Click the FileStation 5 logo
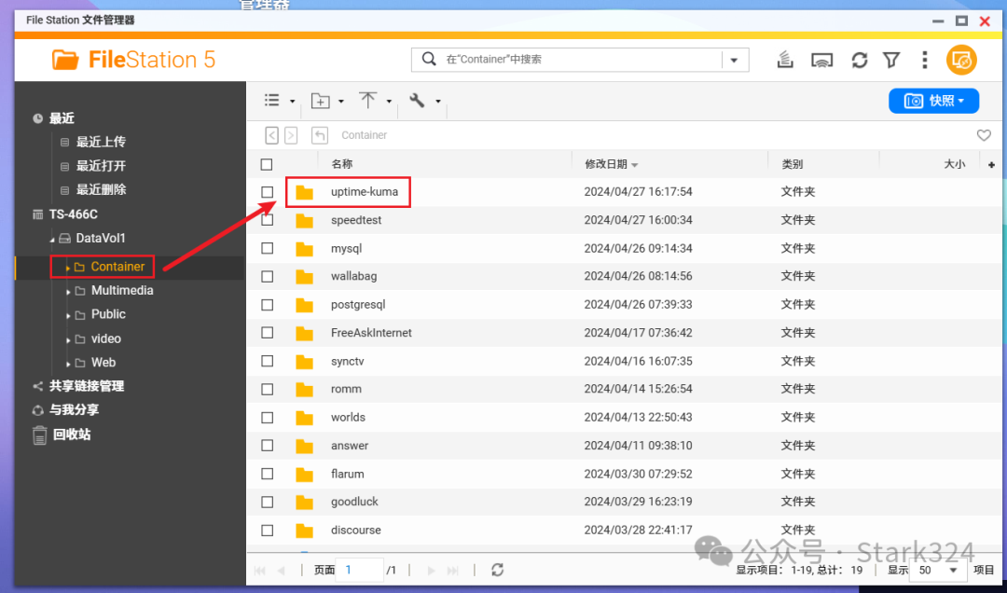The width and height of the screenshot is (1007, 593). pyautogui.click(x=133, y=60)
